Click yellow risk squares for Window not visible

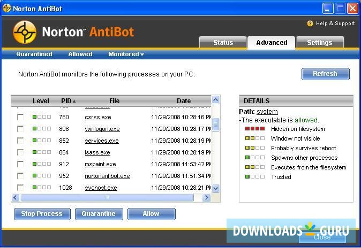(x=255, y=138)
